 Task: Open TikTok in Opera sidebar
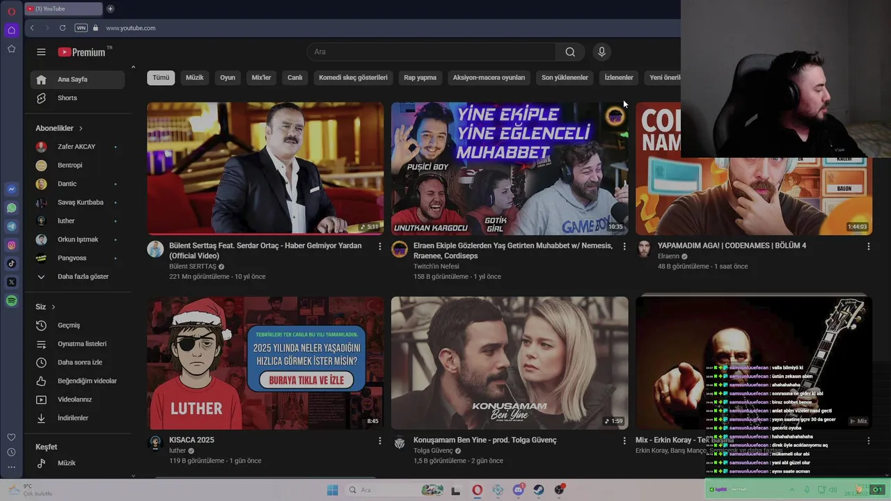point(11,264)
